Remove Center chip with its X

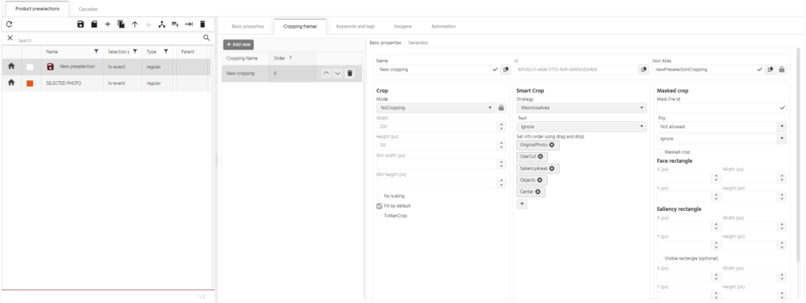click(538, 192)
